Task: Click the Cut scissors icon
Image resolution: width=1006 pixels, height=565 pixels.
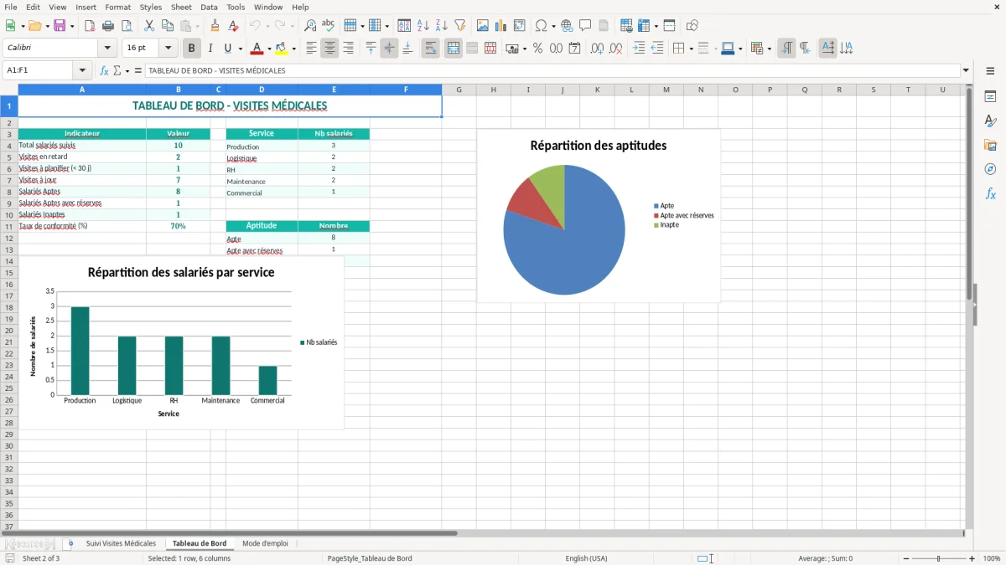Action: click(148, 26)
